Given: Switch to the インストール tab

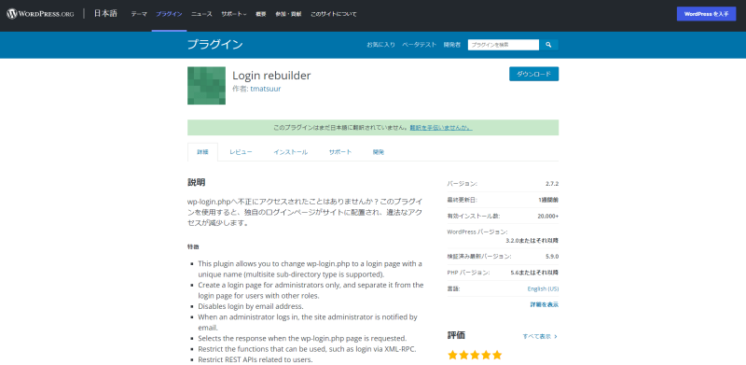Looking at the screenshot, I should click(x=291, y=152).
